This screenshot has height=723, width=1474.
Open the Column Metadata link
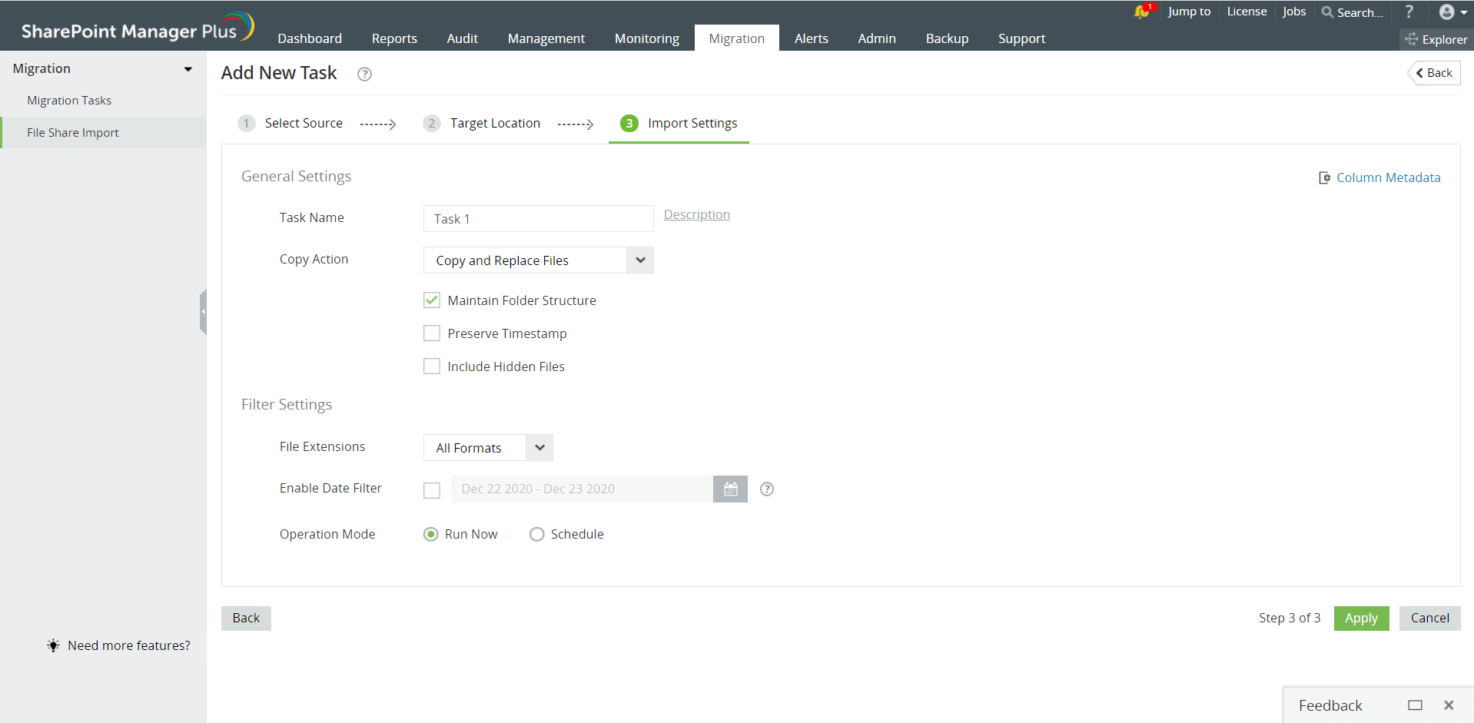click(1379, 177)
